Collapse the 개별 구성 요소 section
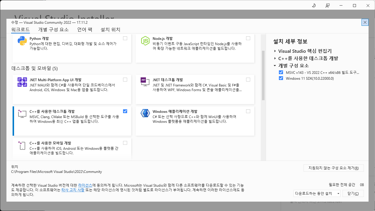 pyautogui.click(x=275, y=66)
